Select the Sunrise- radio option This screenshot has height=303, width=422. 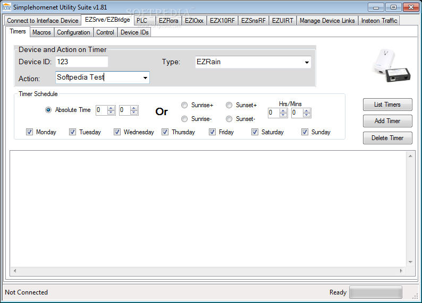tap(184, 119)
